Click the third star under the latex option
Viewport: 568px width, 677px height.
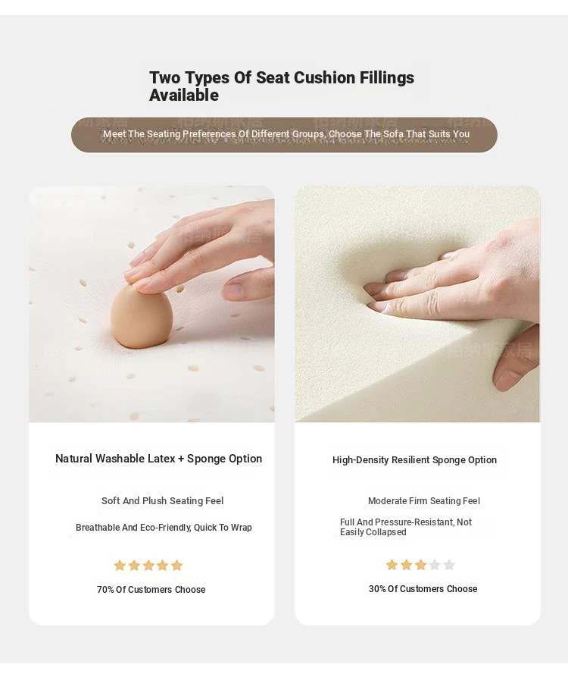(x=148, y=566)
